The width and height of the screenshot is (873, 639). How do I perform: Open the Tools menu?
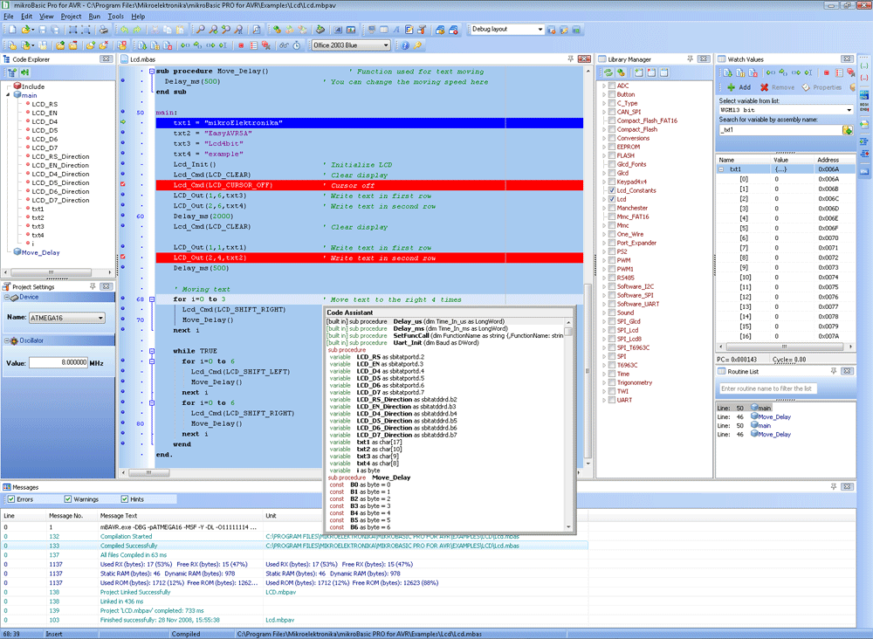[116, 17]
